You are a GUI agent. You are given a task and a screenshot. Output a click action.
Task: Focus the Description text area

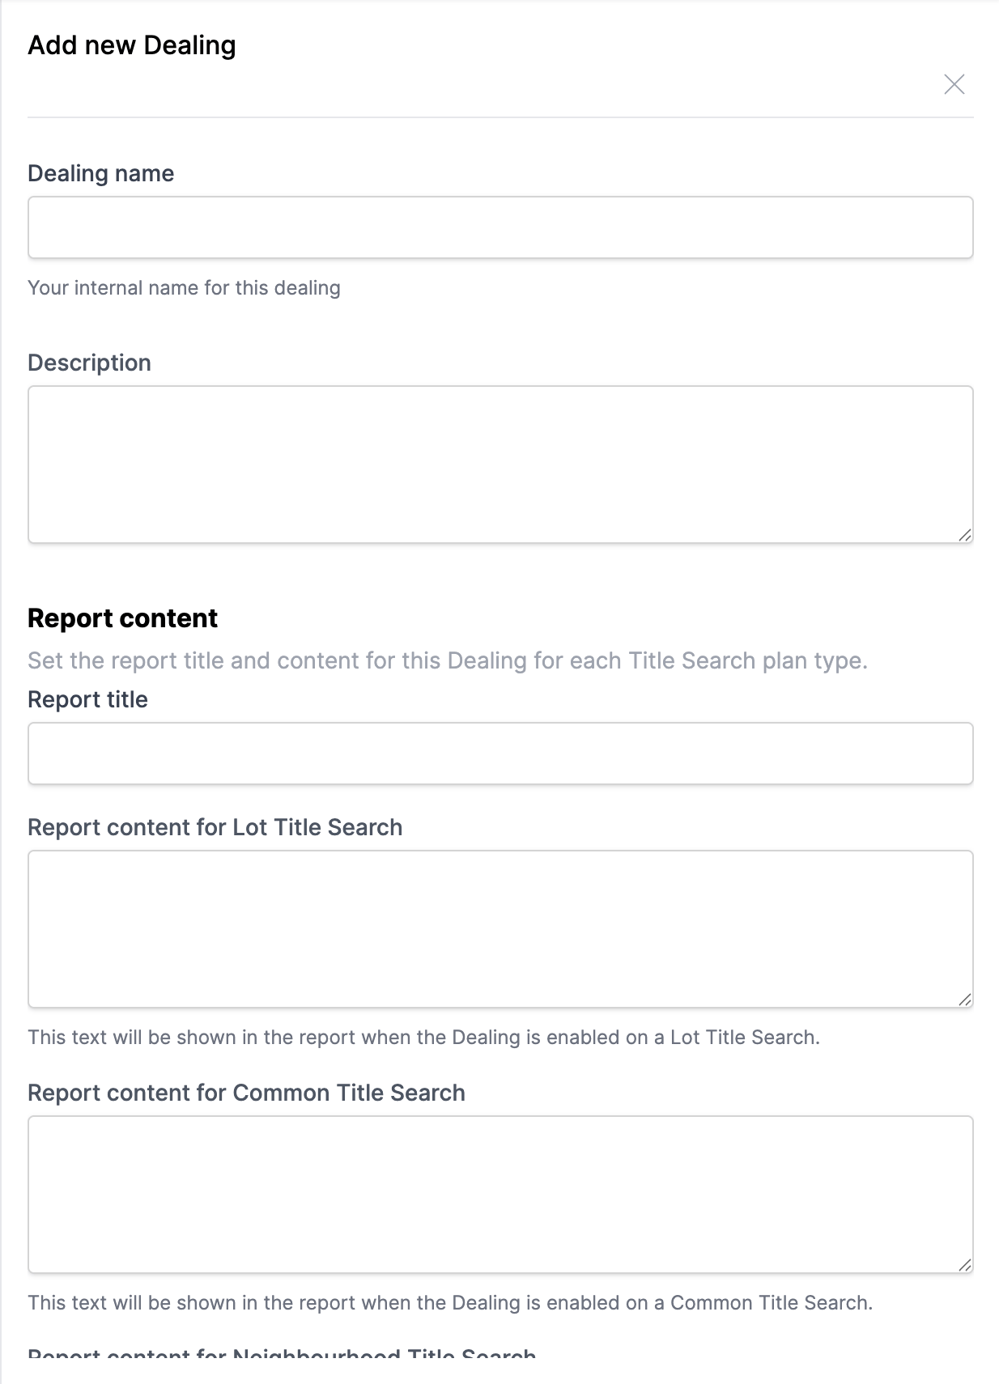click(500, 464)
